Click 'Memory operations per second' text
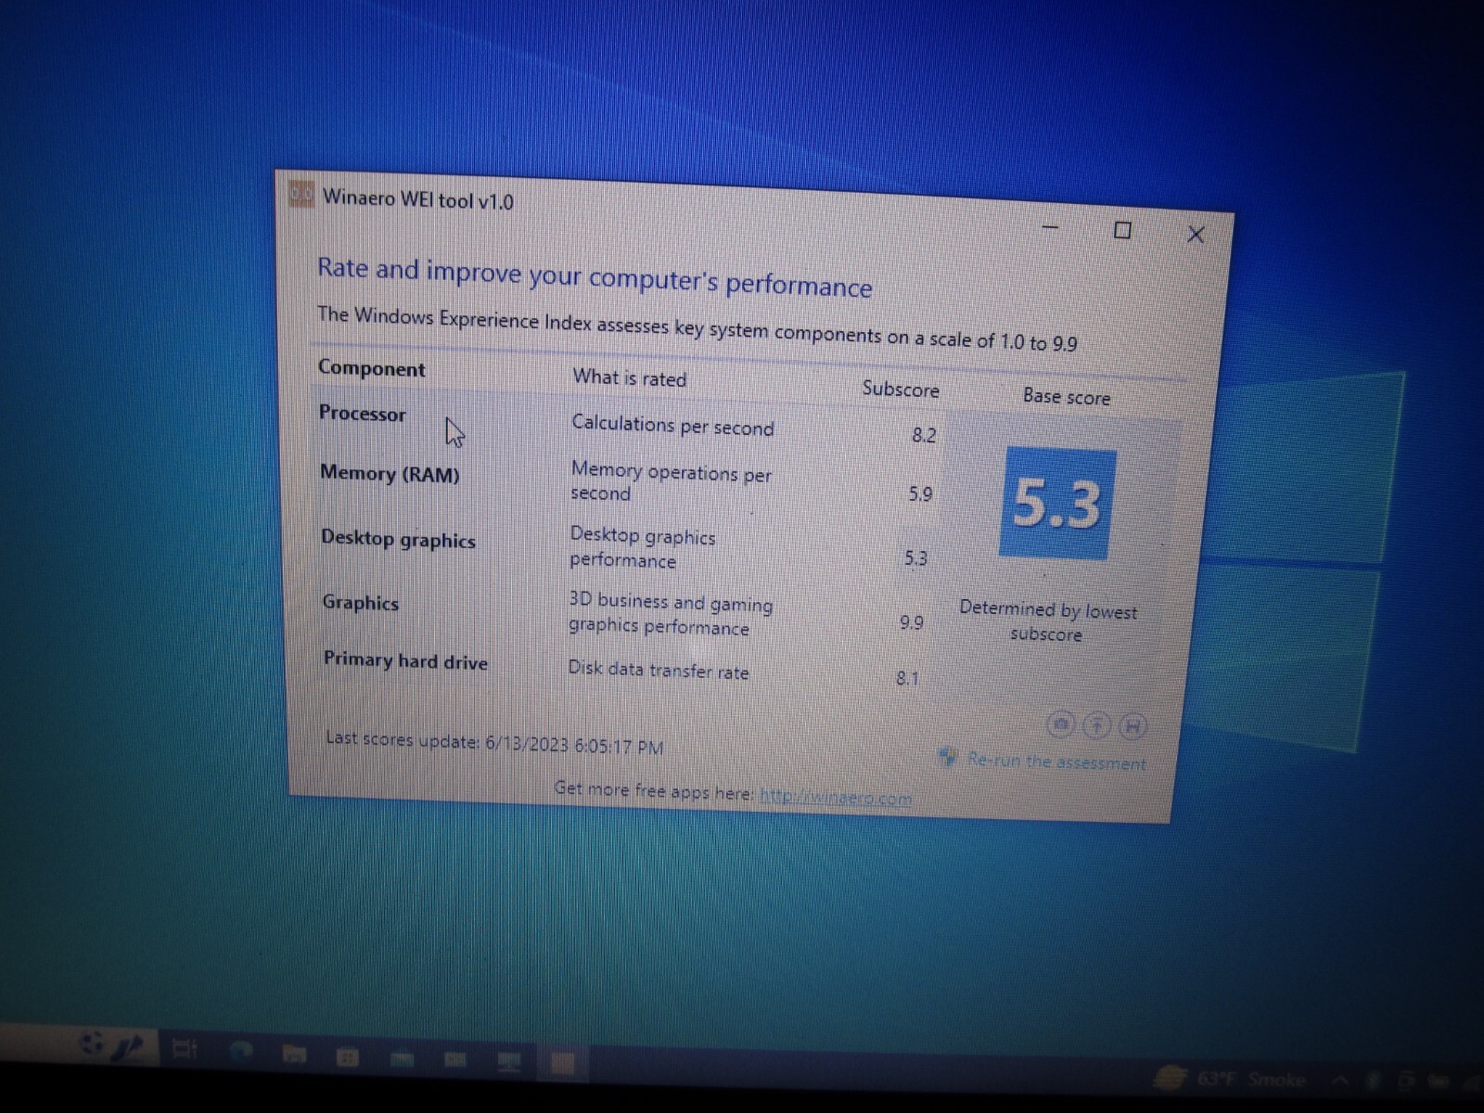 [671, 482]
